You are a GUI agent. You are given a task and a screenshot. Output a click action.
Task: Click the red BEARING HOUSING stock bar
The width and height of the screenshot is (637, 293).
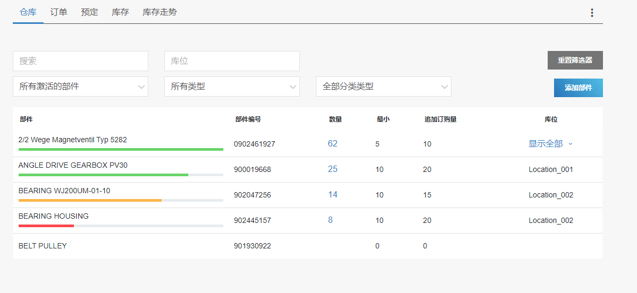[x=46, y=226]
